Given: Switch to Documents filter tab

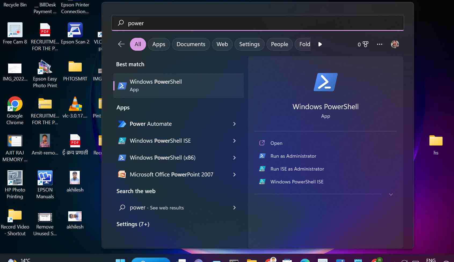Looking at the screenshot, I should 191,44.
